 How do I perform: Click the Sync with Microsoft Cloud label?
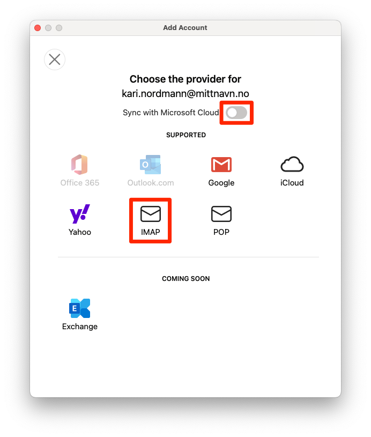[x=171, y=113]
